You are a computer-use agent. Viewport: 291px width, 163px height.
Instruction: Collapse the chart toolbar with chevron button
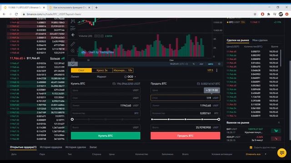pos(73,64)
